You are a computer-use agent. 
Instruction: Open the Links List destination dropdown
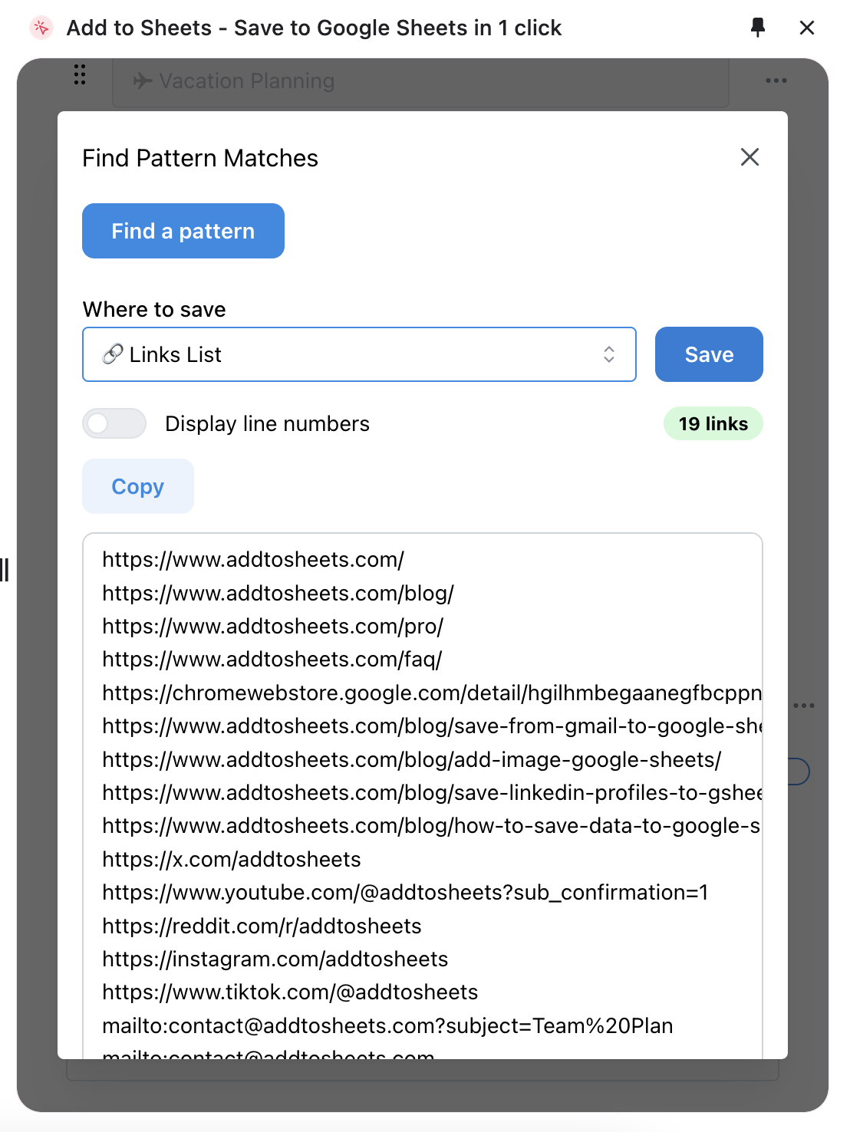click(x=359, y=354)
